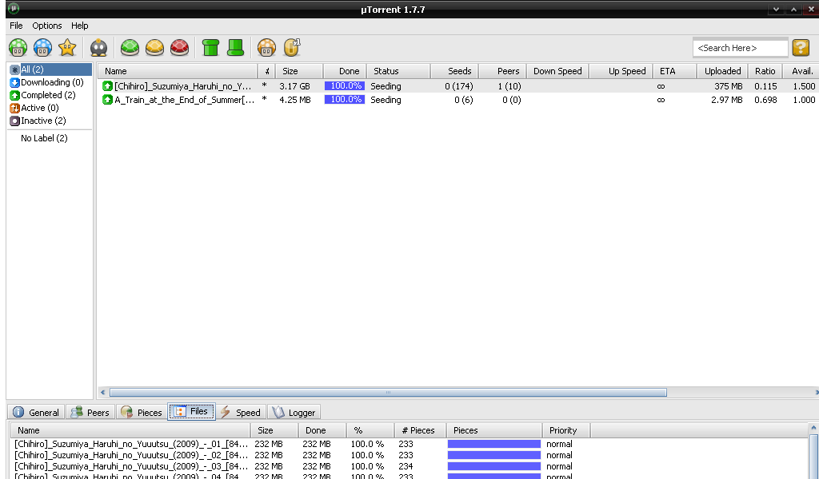The height and width of the screenshot is (479, 819).
Task: Switch to the Peers tab
Action: point(90,413)
